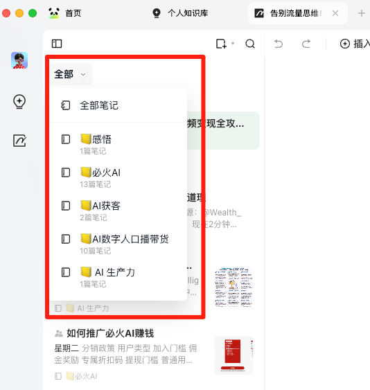Click the AI 生产力 tag below dropdown
The width and height of the screenshot is (370, 390).
coord(82,308)
